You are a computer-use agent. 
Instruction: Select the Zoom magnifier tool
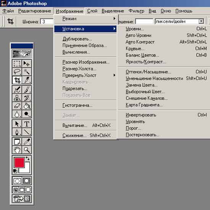pos(27,150)
